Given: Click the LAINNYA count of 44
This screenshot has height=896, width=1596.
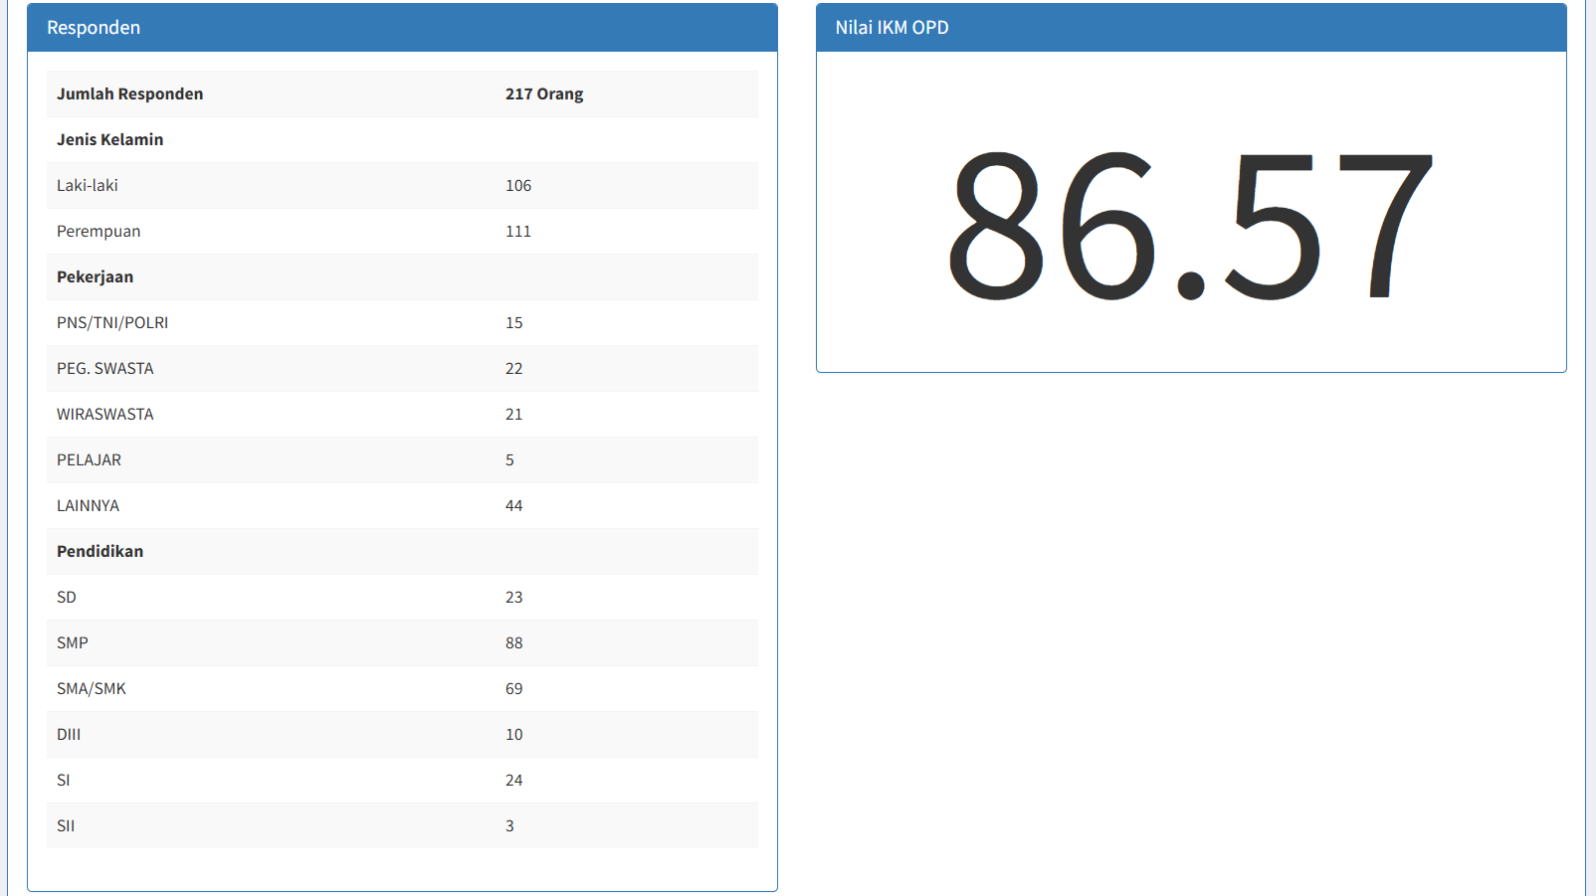Looking at the screenshot, I should pos(513,506).
